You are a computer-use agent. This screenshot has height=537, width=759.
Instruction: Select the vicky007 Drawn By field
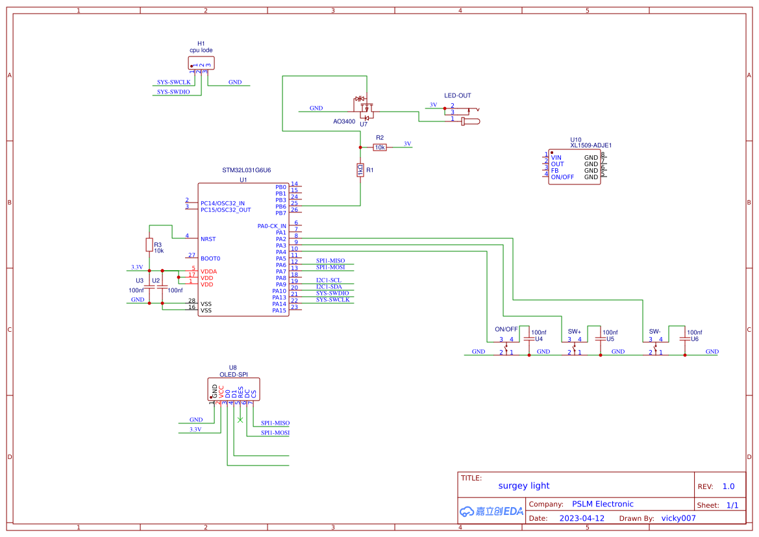click(x=678, y=518)
